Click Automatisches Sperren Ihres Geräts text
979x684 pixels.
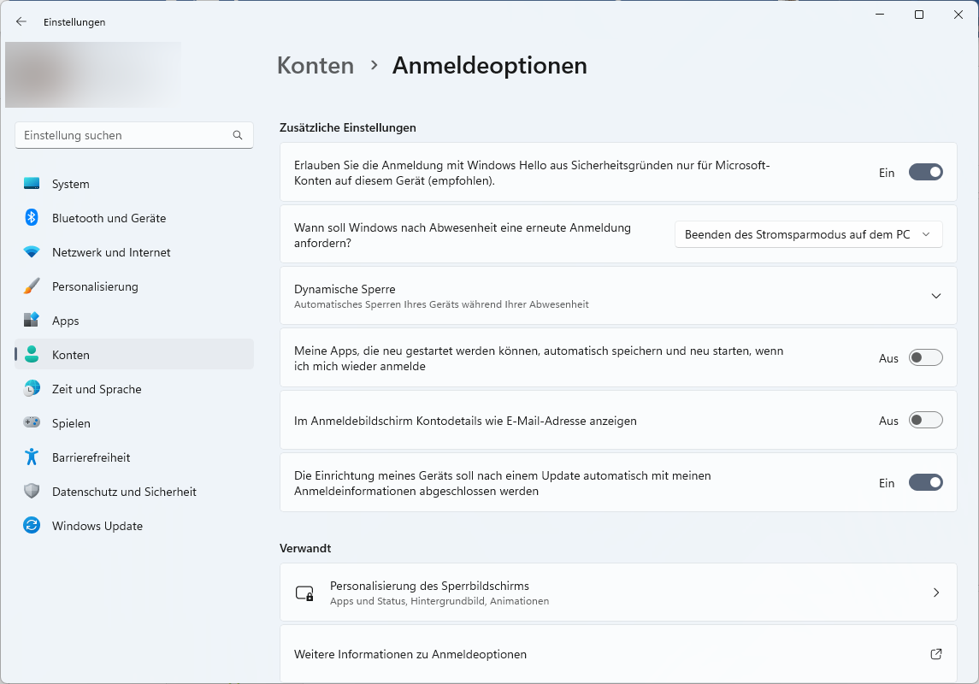click(441, 304)
